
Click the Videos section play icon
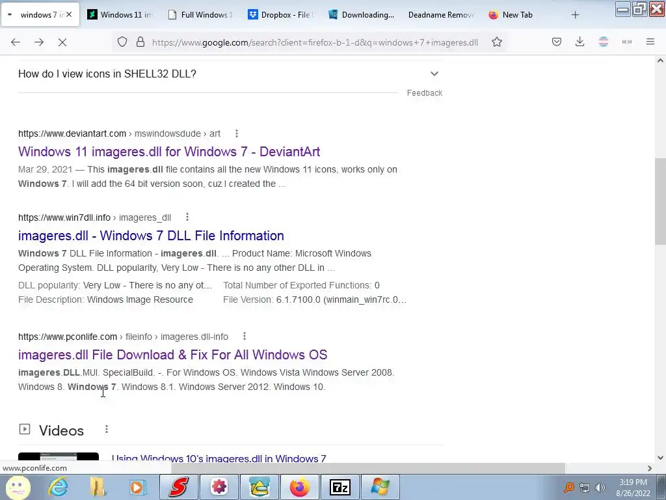(25, 430)
